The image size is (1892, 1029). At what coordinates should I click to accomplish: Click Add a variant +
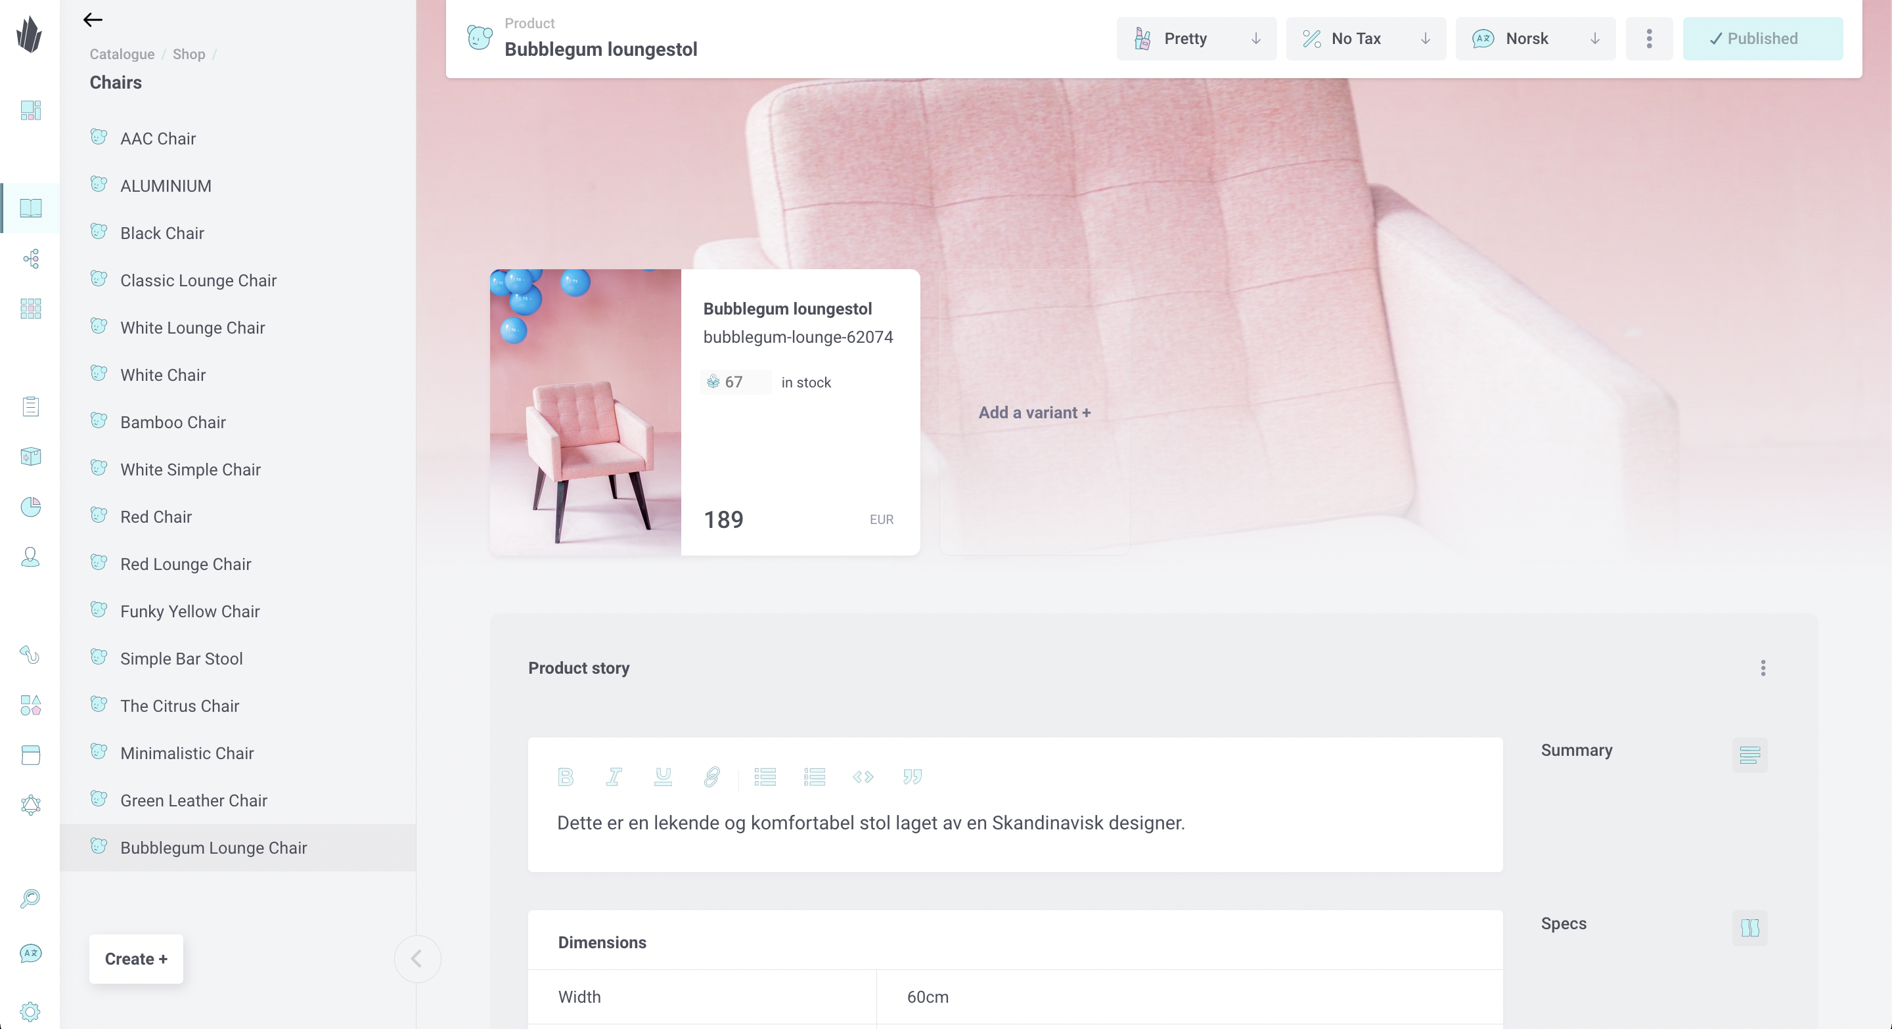[x=1034, y=412]
